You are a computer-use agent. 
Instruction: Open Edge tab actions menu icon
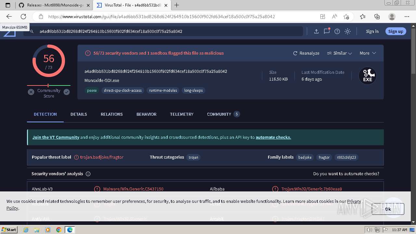(x=8, y=5)
